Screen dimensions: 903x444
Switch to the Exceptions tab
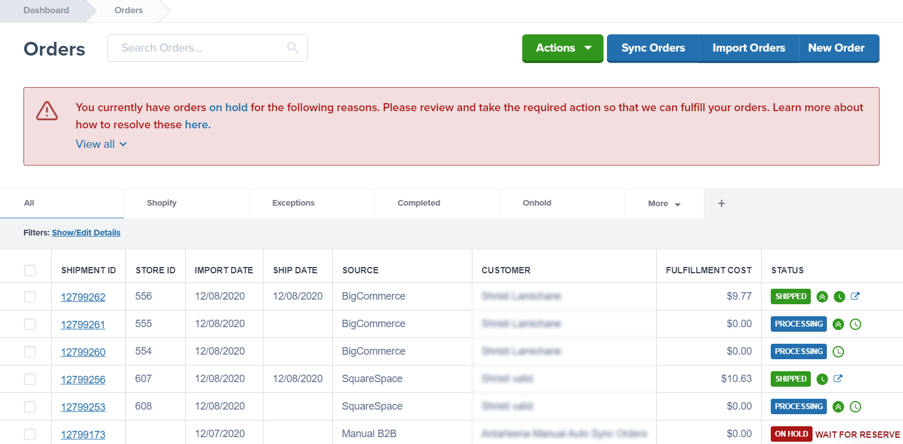[x=293, y=203]
